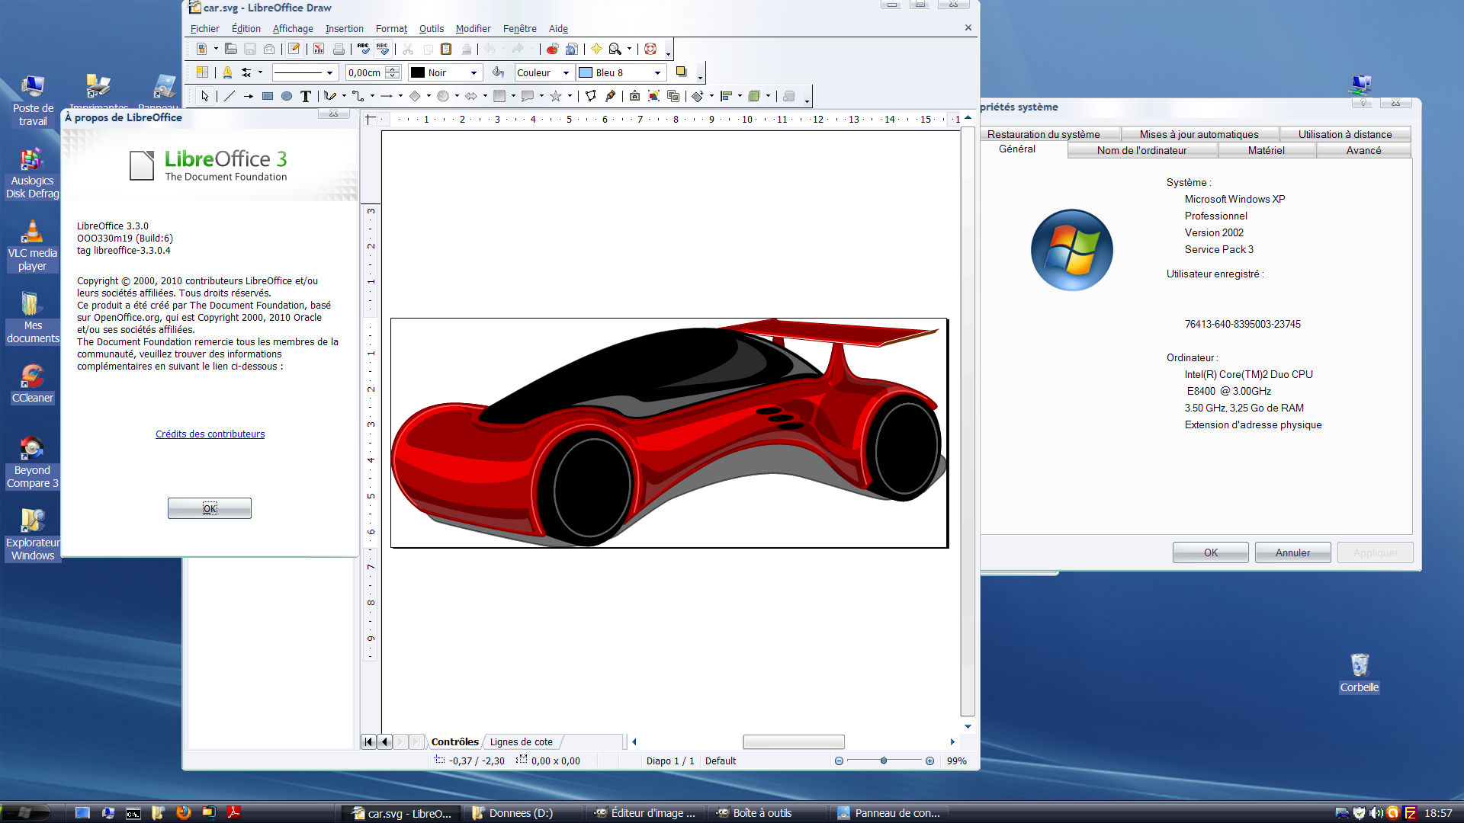Switch to the Matériel tab
This screenshot has width=1464, height=823.
pos(1266,151)
